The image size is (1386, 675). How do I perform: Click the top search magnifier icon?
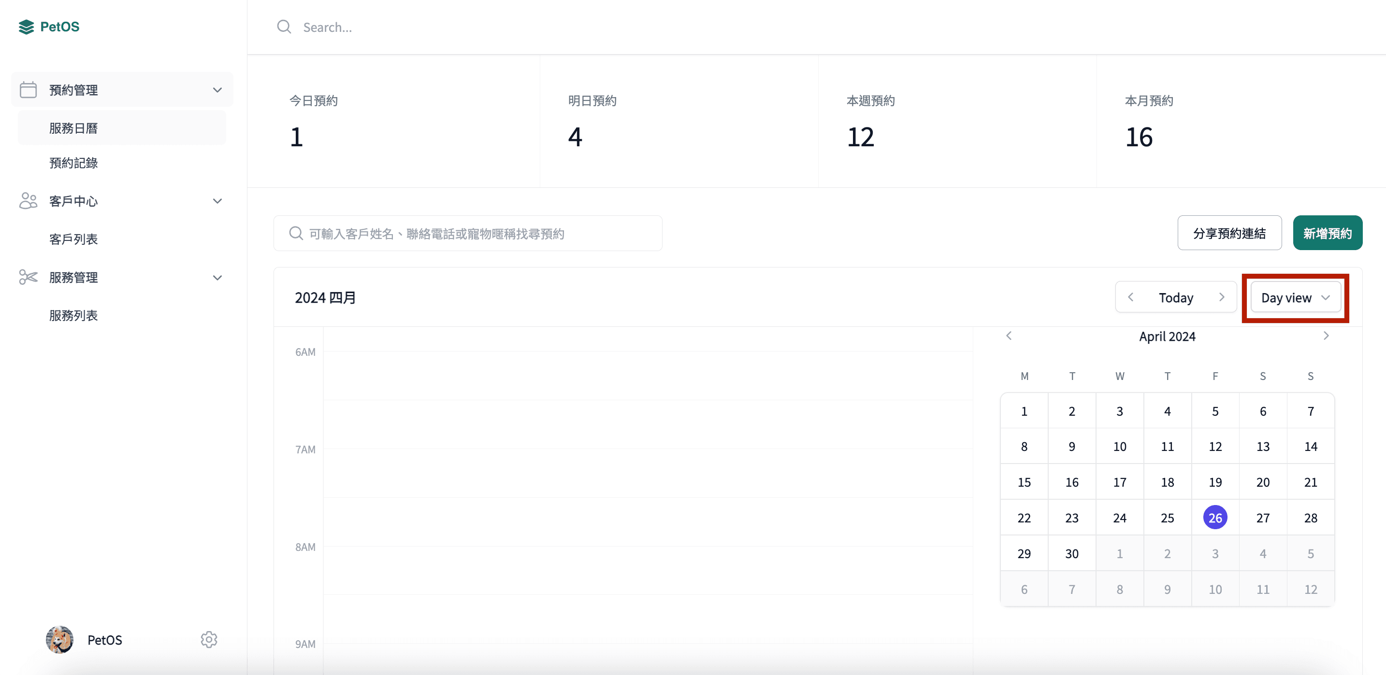tap(284, 27)
